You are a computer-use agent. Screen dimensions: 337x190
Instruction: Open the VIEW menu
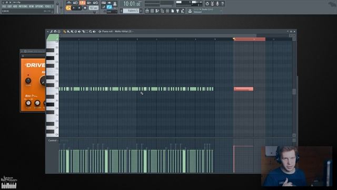point(32,6)
